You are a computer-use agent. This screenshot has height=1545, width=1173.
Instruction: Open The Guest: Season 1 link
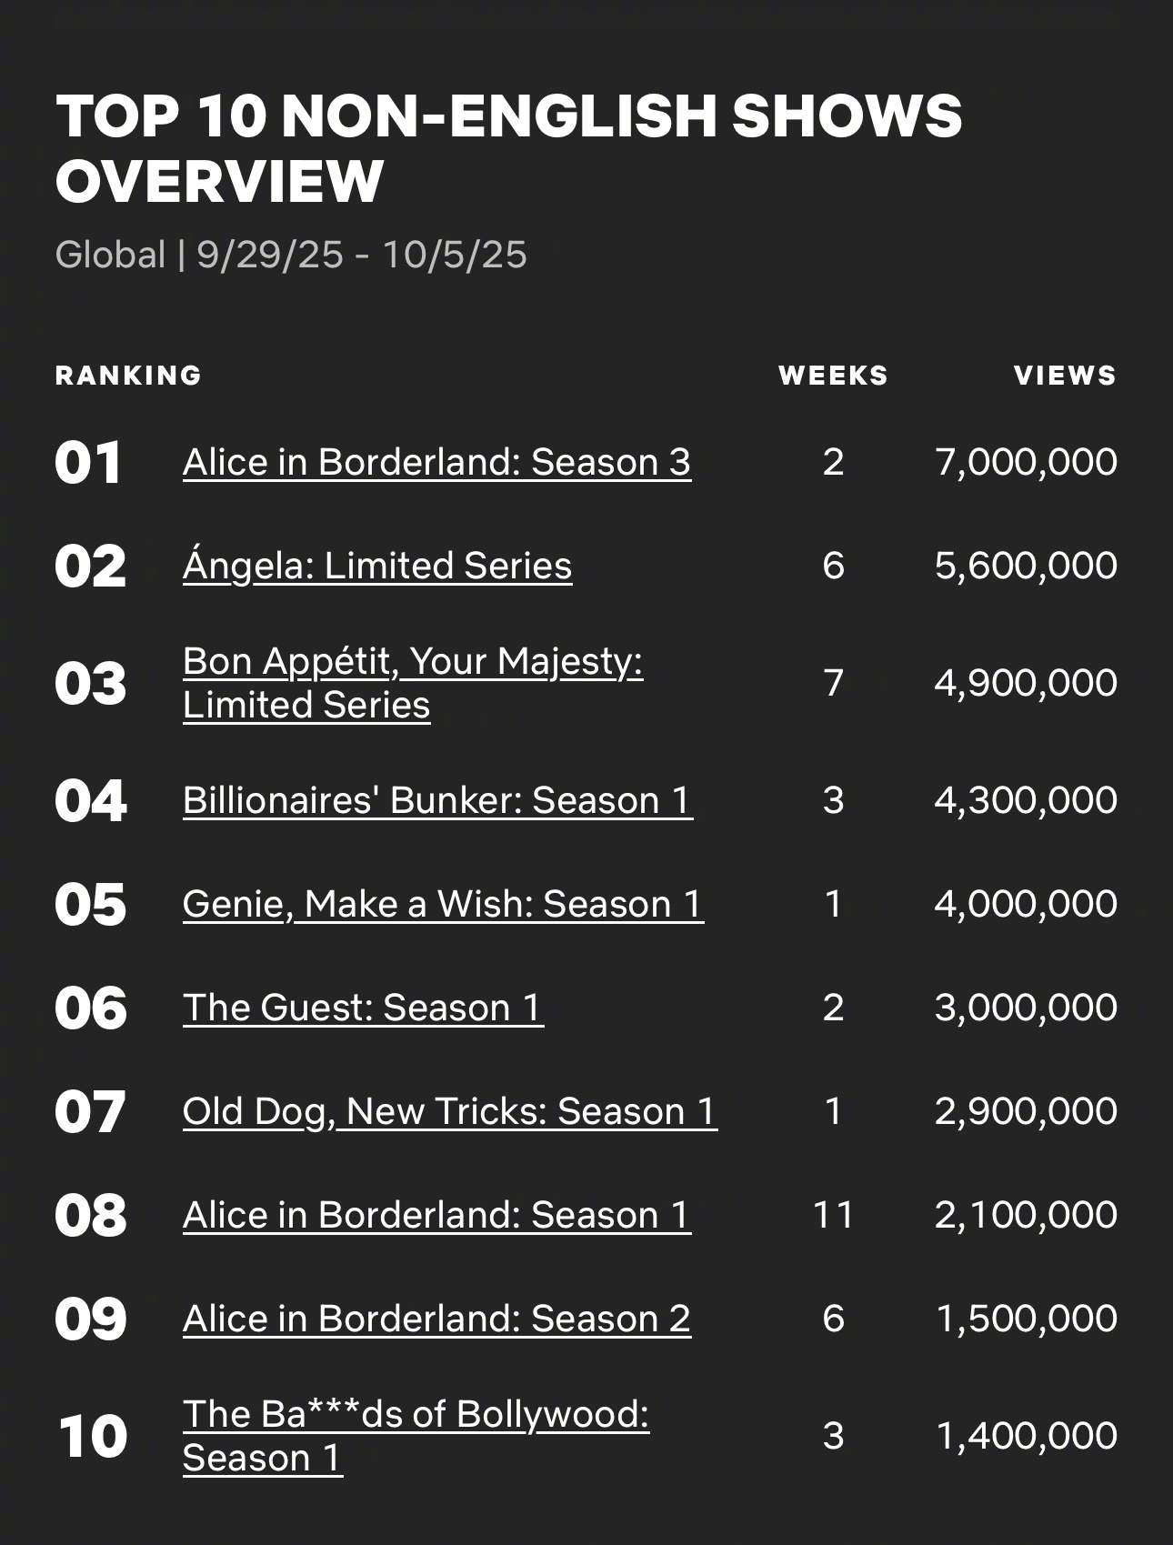[x=363, y=1008]
